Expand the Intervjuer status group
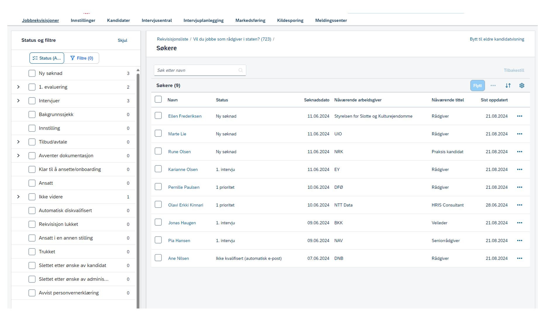The image size is (553, 326). click(18, 101)
